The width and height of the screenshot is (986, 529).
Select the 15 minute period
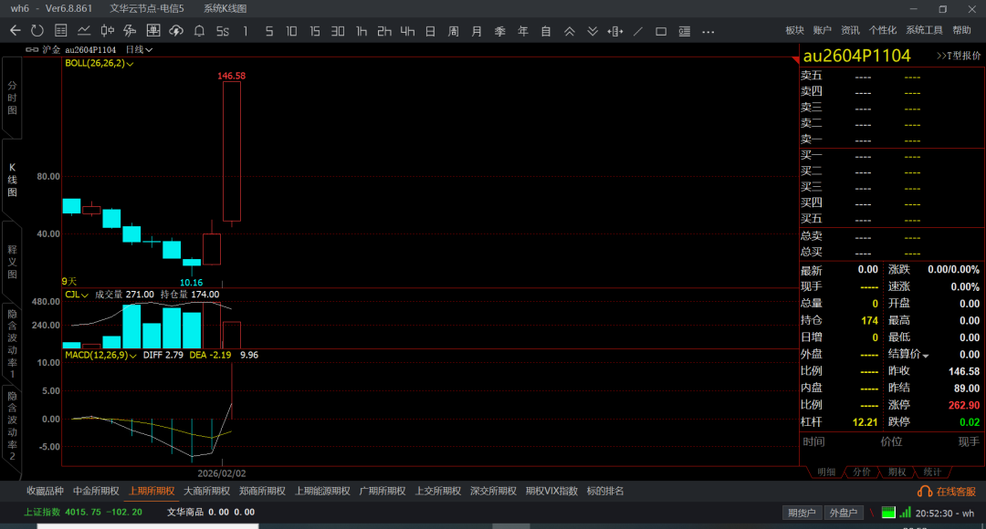pos(314,31)
